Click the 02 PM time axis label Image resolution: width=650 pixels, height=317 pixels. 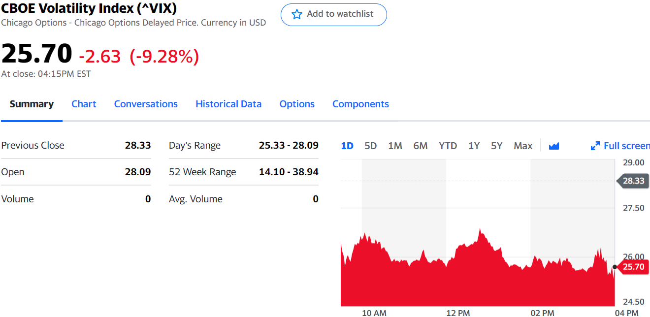(542, 313)
